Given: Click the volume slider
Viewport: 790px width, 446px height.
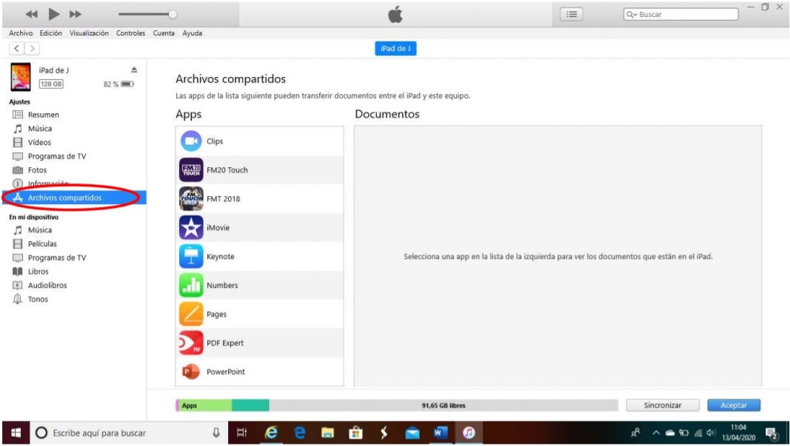Looking at the screenshot, I should tap(147, 14).
